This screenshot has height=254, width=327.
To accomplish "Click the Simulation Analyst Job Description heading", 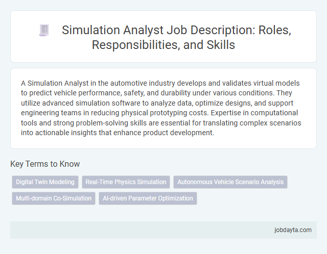I will [176, 37].
